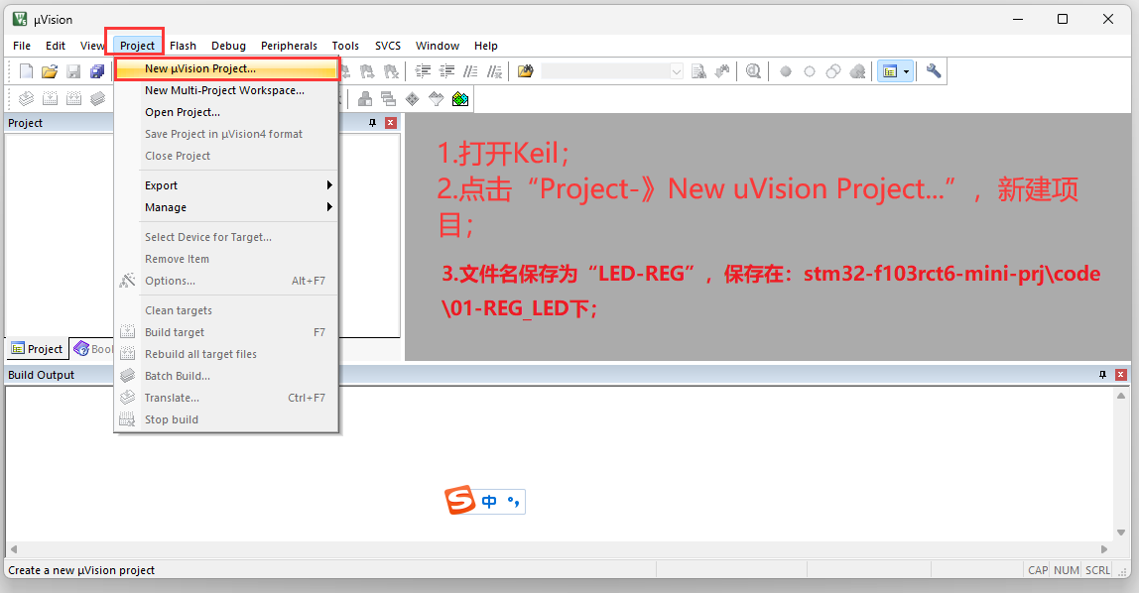Open the Manage Project Items icon

point(365,99)
